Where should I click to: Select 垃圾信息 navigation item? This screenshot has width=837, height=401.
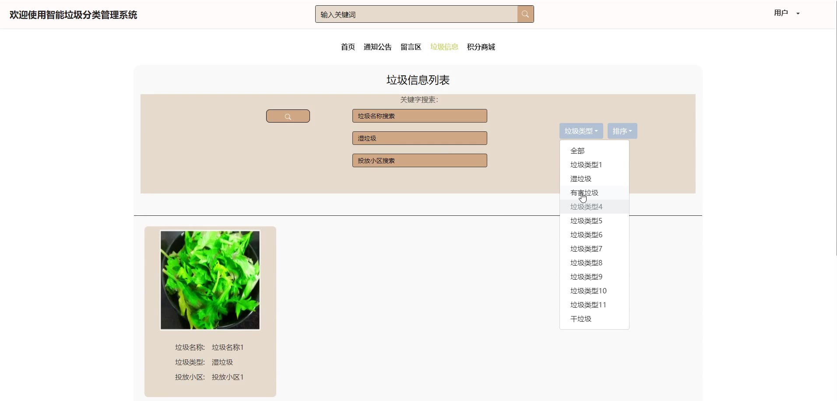point(444,47)
